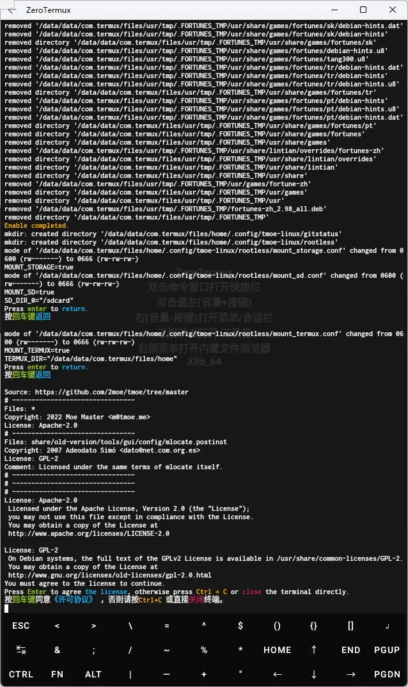Viewport: 408px width, 687px height.
Task: Tap the parentheses () key
Action: (x=277, y=626)
